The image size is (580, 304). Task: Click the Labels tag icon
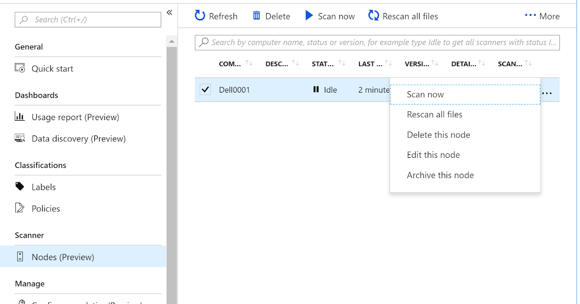20,187
